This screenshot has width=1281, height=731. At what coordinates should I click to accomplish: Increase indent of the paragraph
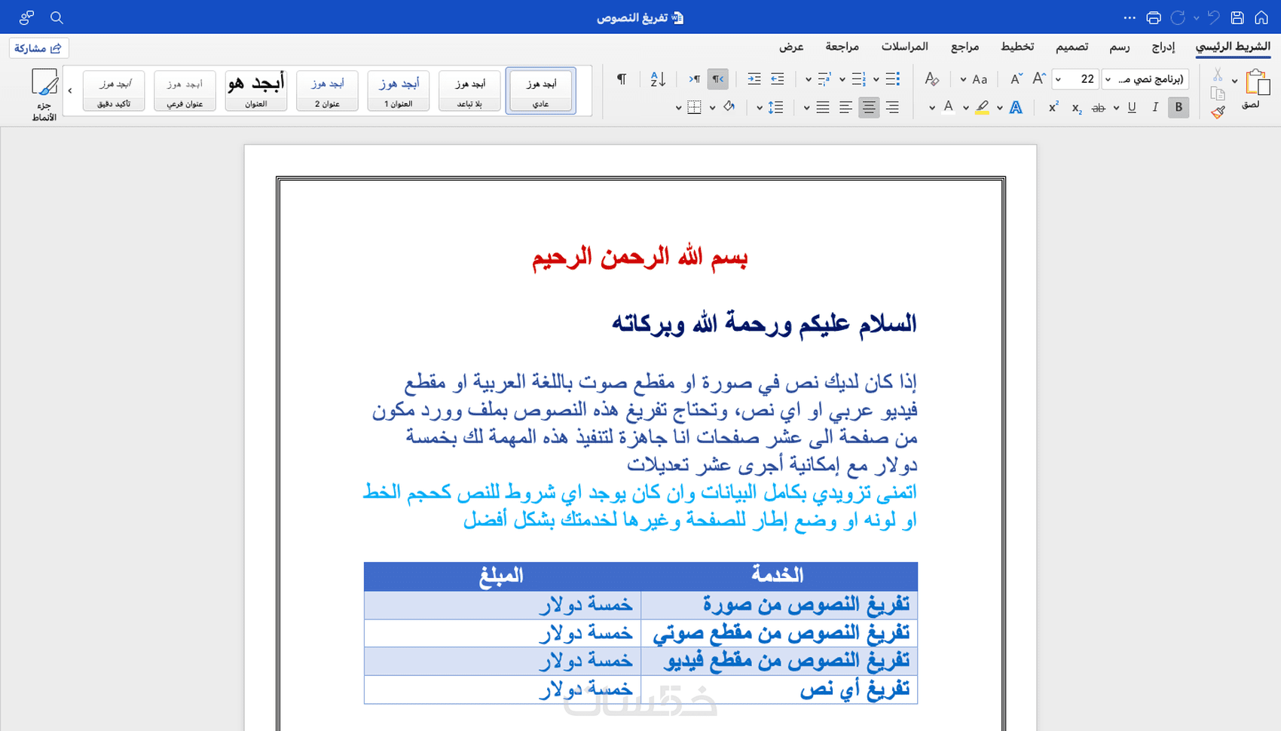point(754,78)
